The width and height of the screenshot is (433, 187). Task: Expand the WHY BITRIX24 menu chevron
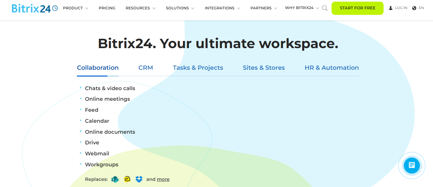pyautogui.click(x=318, y=8)
